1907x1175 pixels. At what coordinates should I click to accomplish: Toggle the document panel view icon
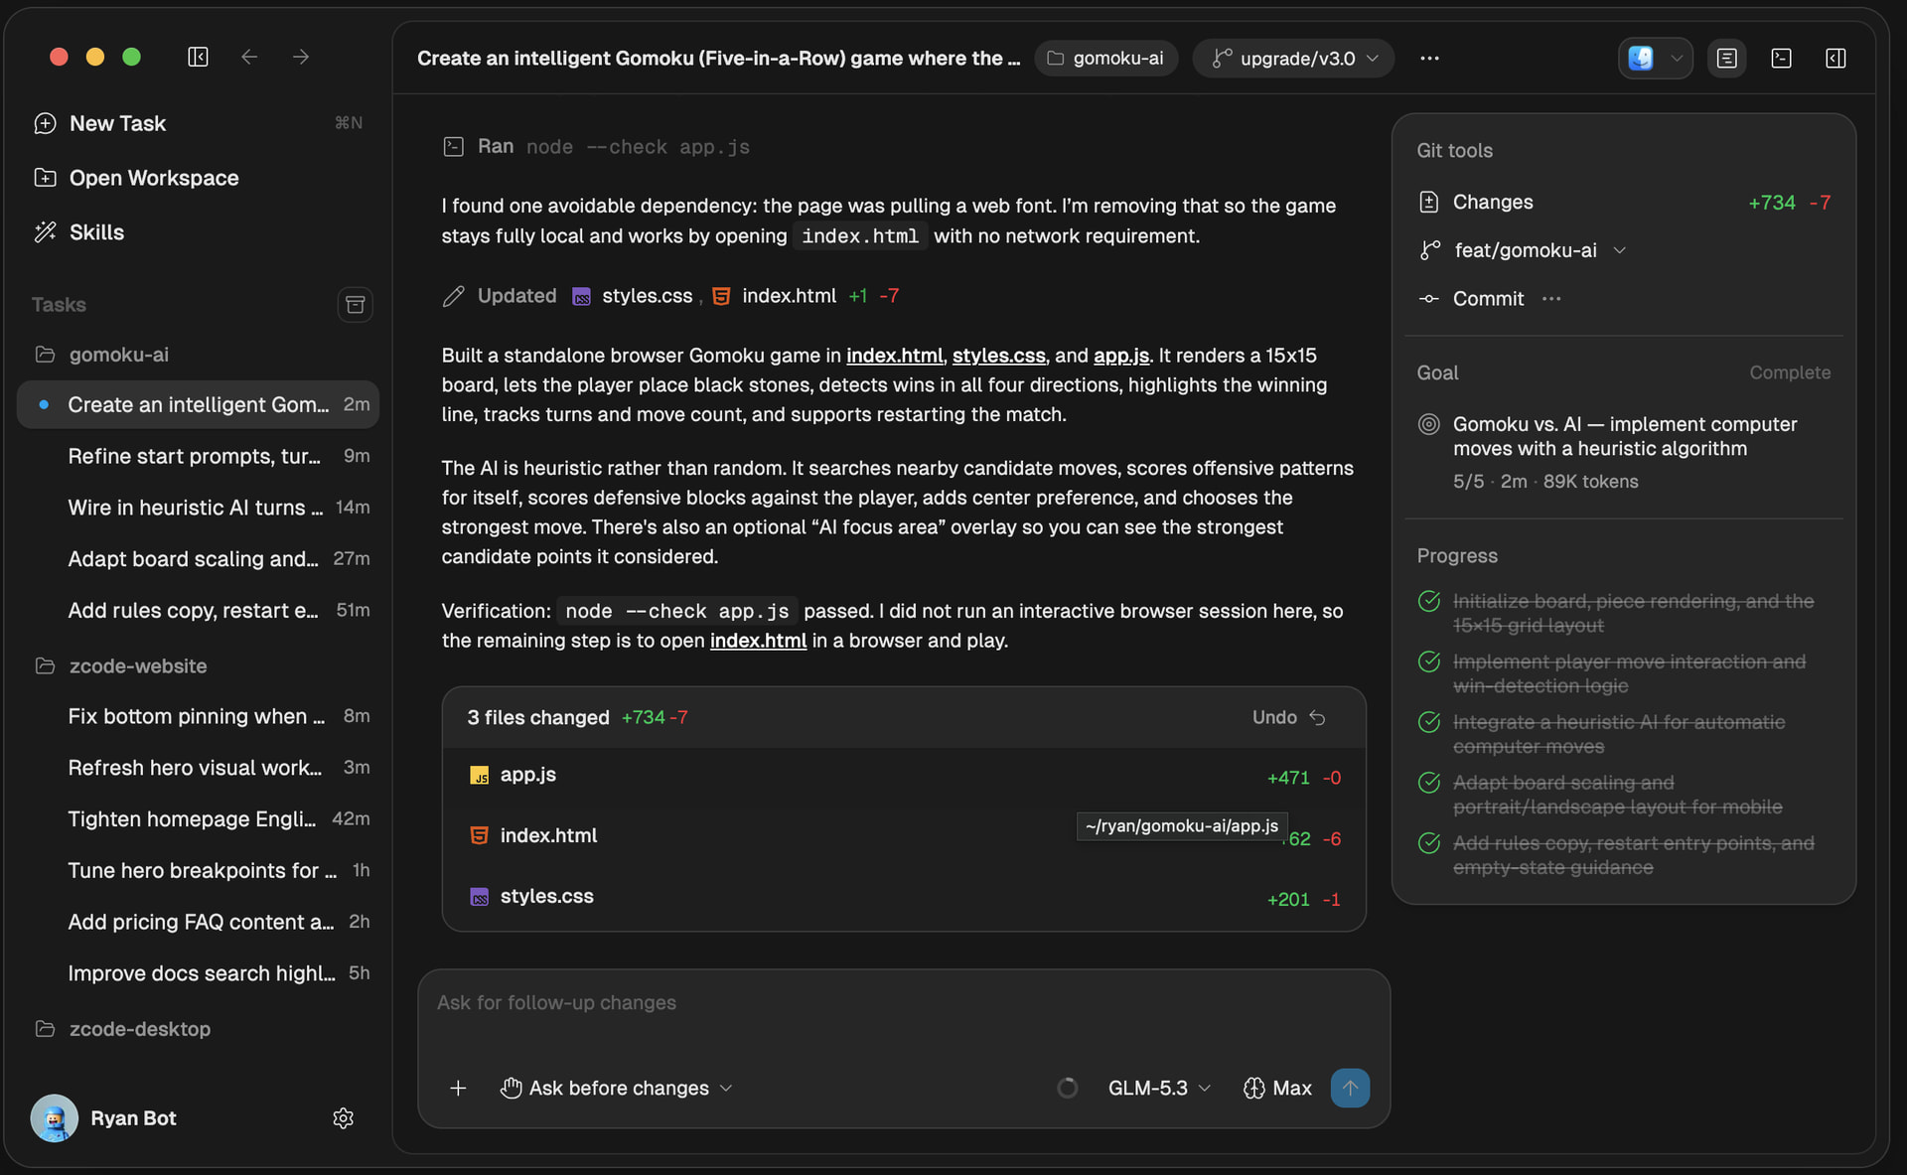click(1727, 59)
